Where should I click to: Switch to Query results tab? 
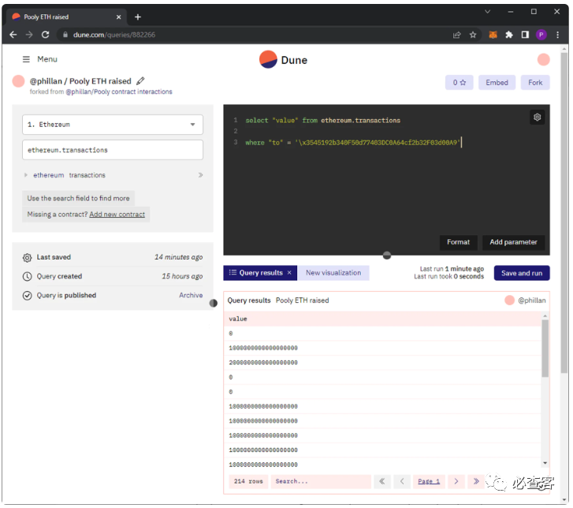(260, 273)
